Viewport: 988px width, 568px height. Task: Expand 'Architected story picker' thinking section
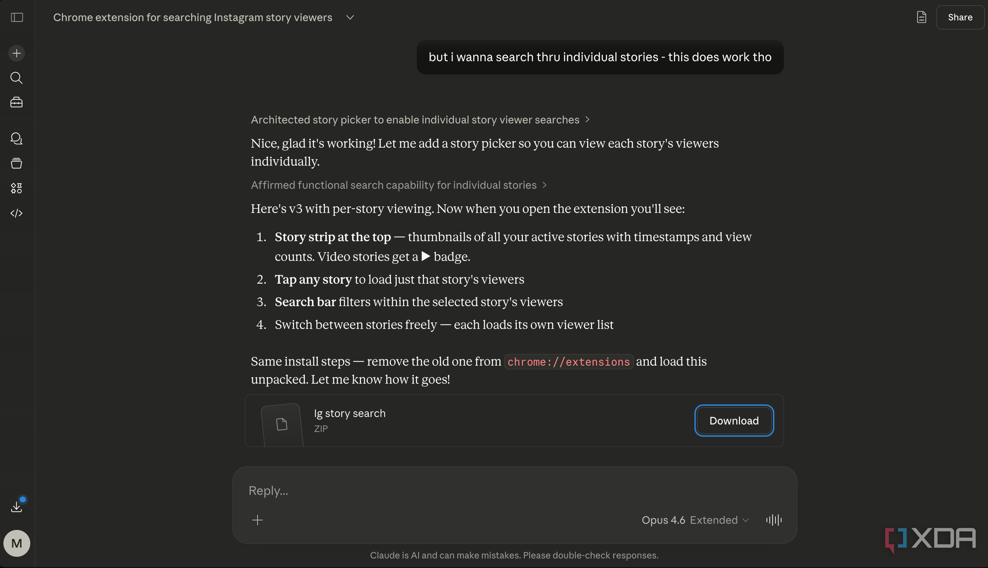tap(420, 120)
